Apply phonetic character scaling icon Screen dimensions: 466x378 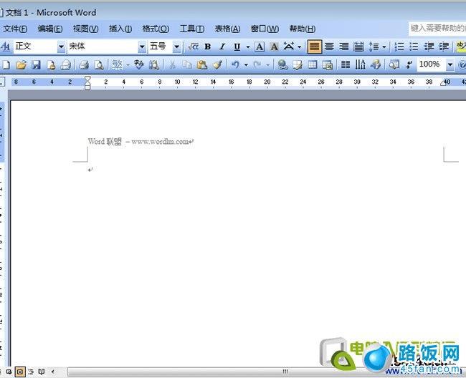click(x=289, y=47)
